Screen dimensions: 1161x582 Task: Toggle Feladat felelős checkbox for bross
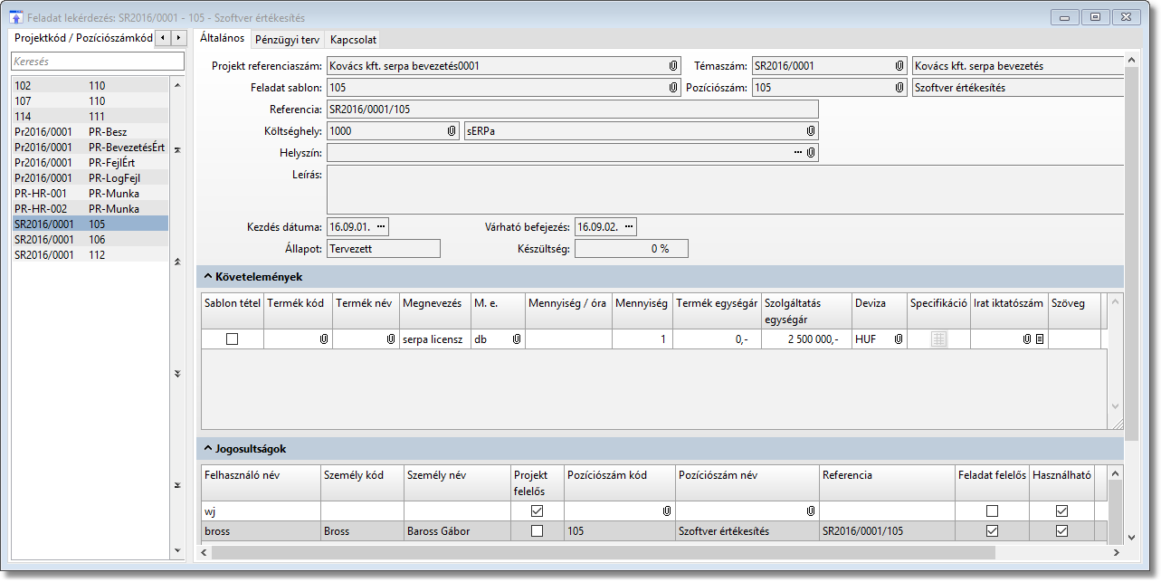point(993,531)
